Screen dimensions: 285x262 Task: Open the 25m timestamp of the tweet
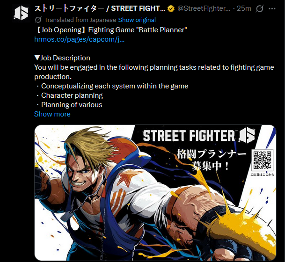pyautogui.click(x=244, y=8)
